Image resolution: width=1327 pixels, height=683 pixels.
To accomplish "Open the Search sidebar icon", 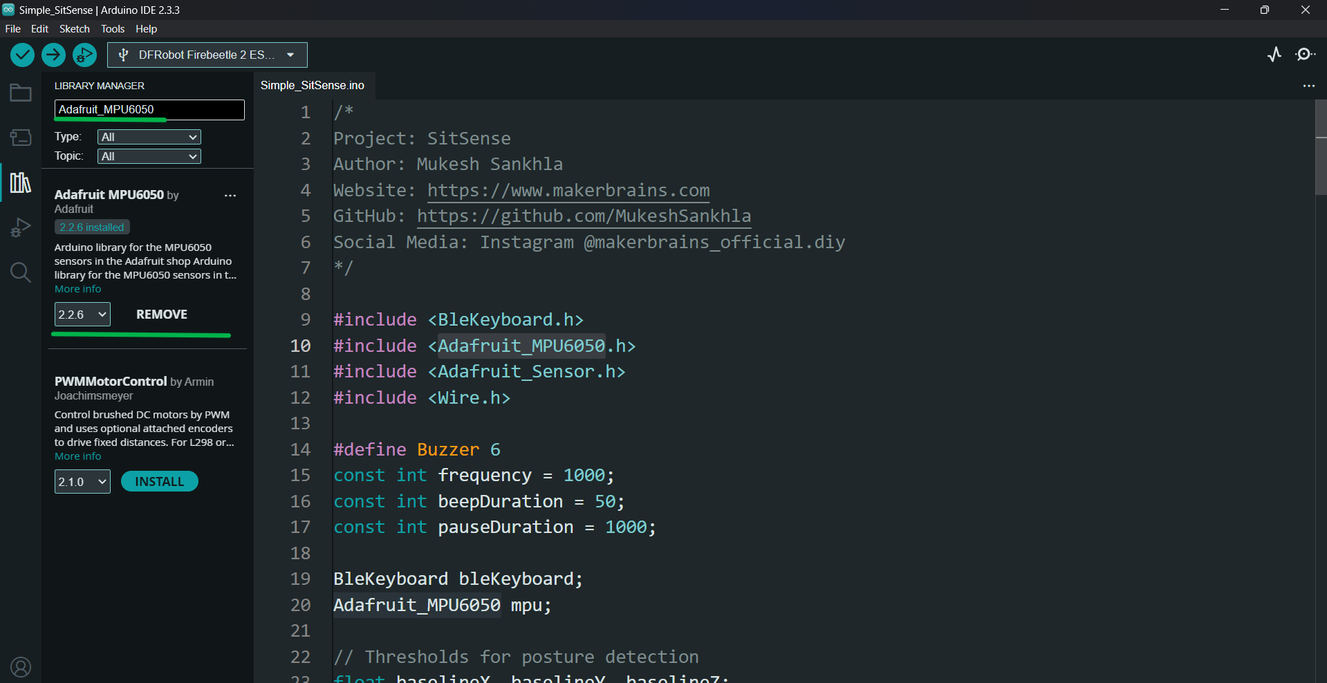I will pos(21,272).
